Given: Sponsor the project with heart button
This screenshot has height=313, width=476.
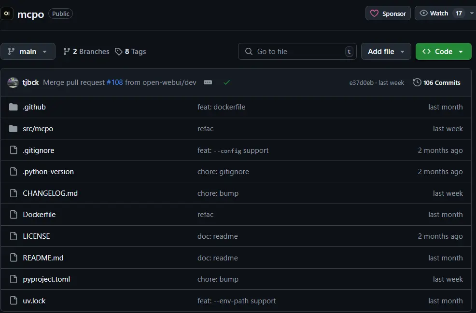Looking at the screenshot, I should click(388, 14).
